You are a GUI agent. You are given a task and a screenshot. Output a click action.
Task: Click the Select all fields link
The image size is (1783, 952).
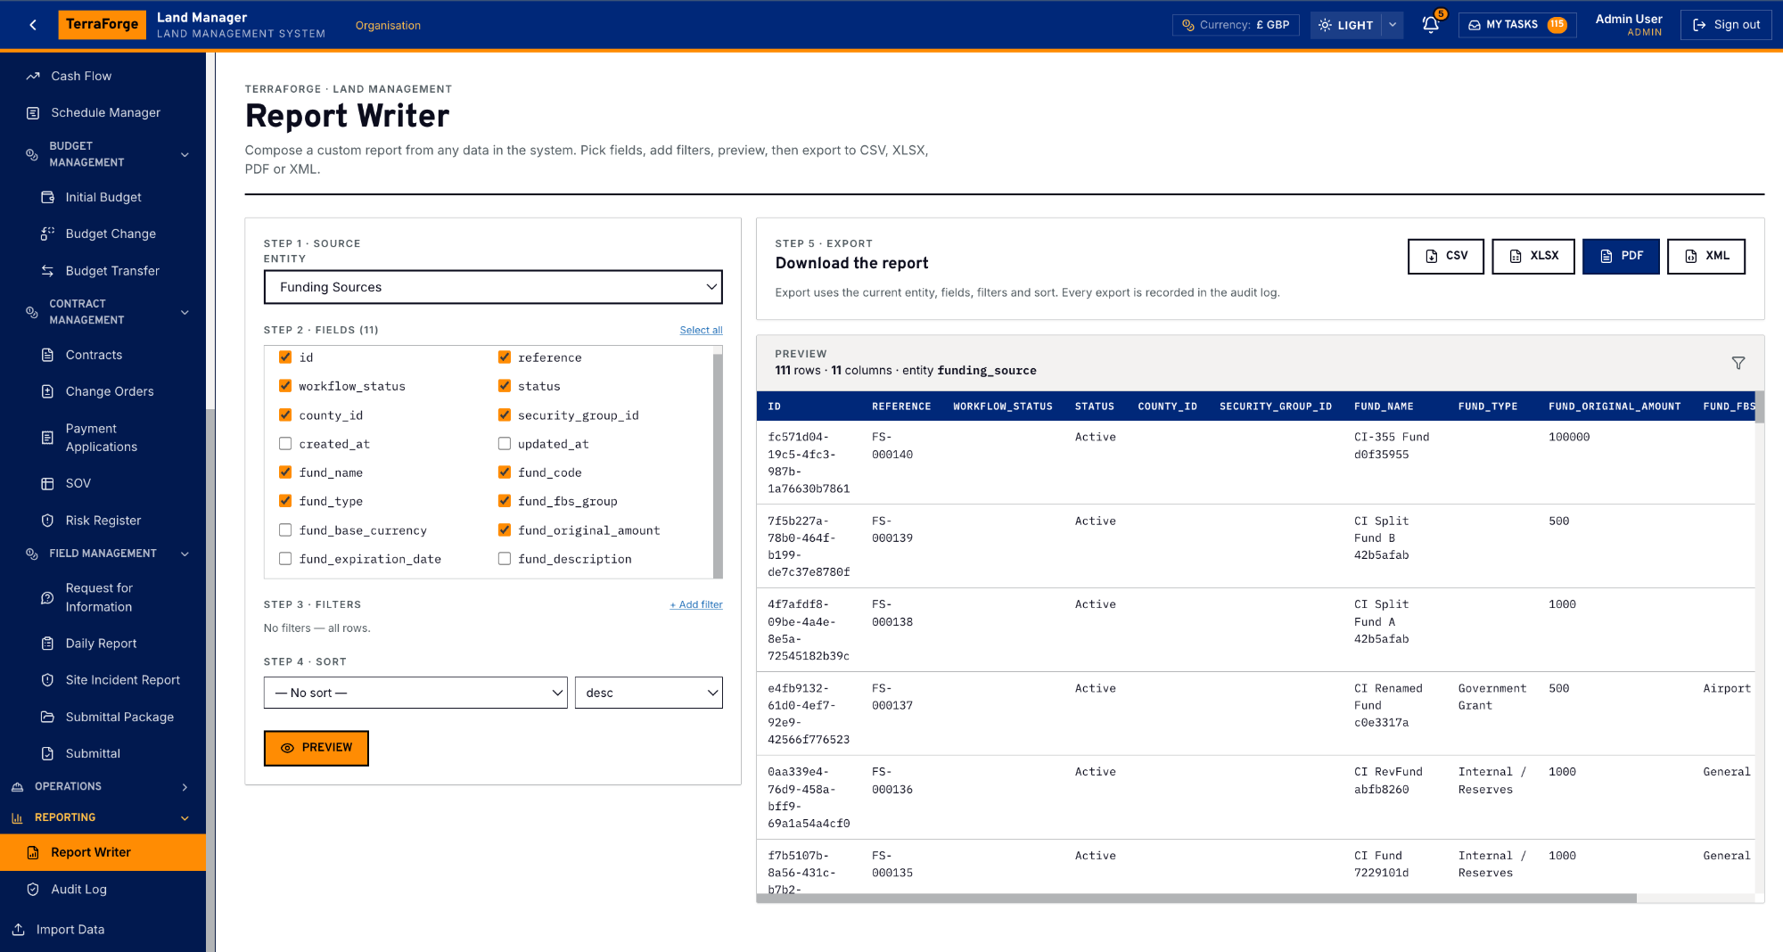click(x=701, y=330)
